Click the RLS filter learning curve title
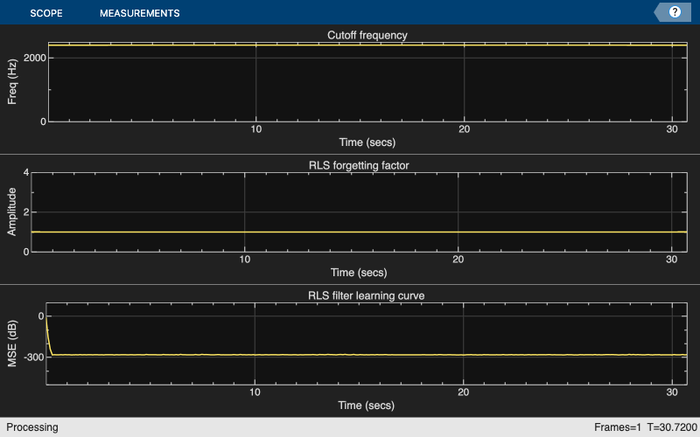The width and height of the screenshot is (700, 437). coord(366,295)
